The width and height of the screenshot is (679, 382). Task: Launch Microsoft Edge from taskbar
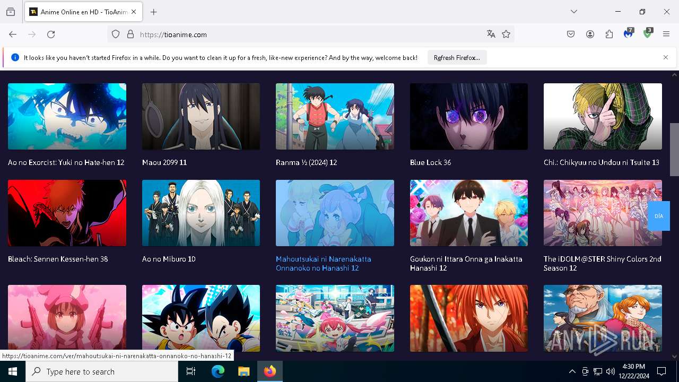pyautogui.click(x=218, y=371)
